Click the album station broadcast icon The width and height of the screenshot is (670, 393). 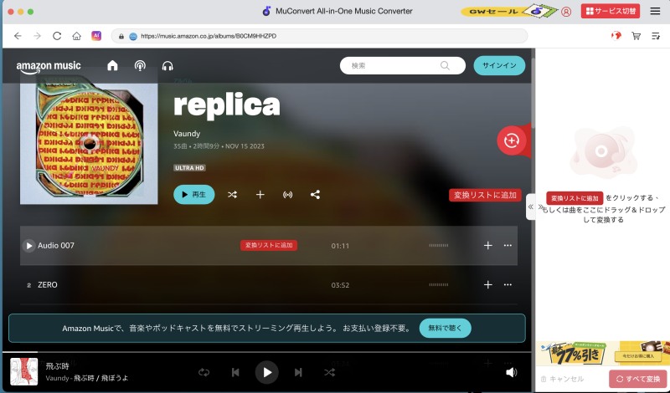point(288,195)
